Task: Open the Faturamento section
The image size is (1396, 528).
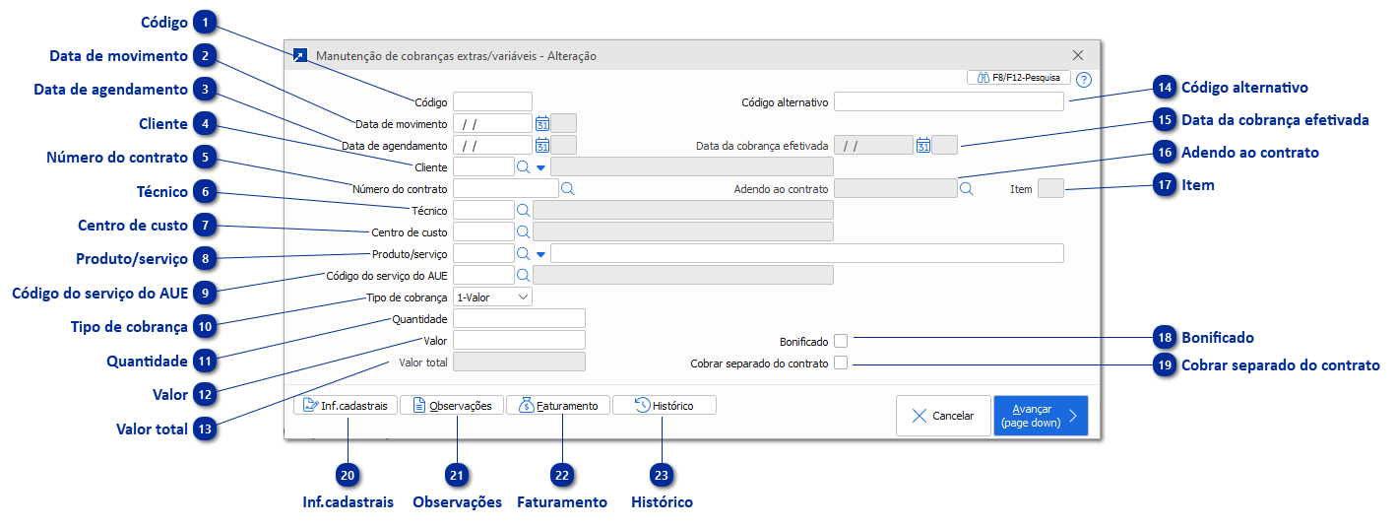Action: pyautogui.click(x=558, y=405)
